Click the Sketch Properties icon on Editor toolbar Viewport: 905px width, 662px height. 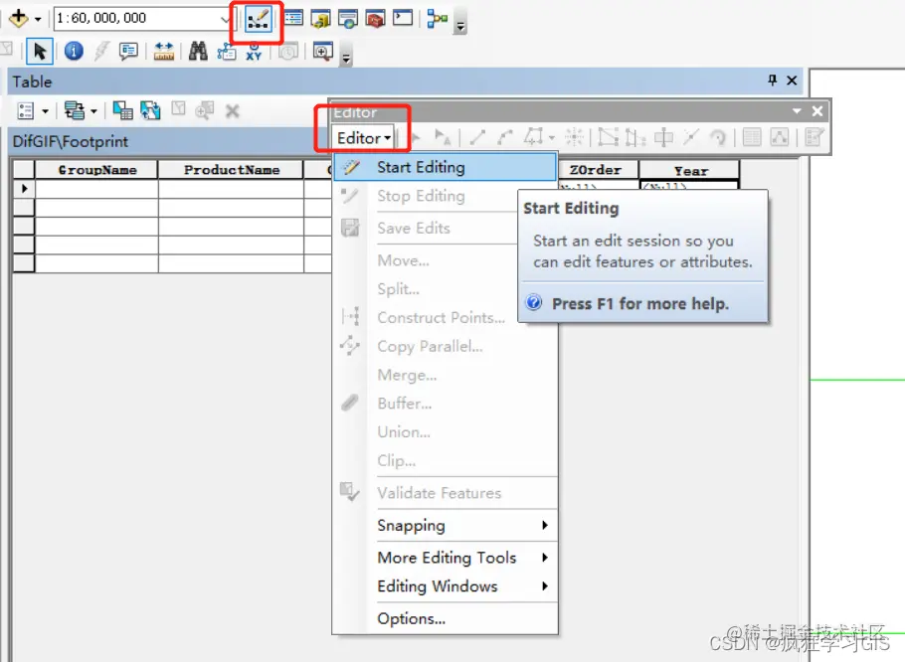tap(779, 138)
